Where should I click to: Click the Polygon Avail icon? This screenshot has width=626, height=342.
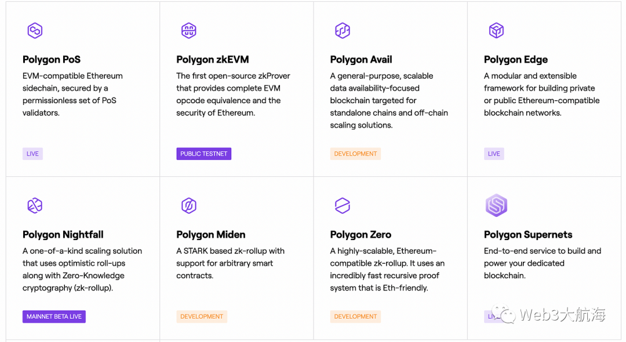click(x=343, y=30)
